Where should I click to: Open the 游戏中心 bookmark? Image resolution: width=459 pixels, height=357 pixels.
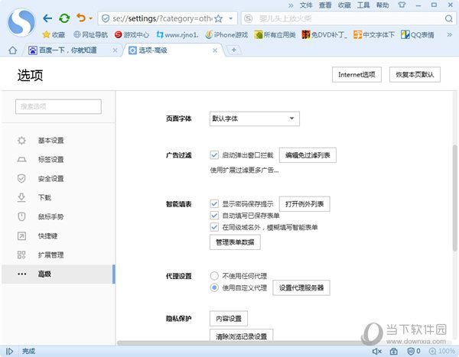coord(132,35)
